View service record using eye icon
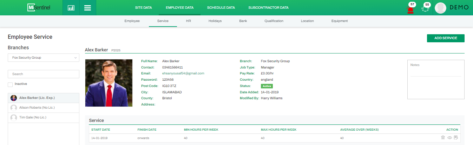 pyautogui.click(x=449, y=138)
